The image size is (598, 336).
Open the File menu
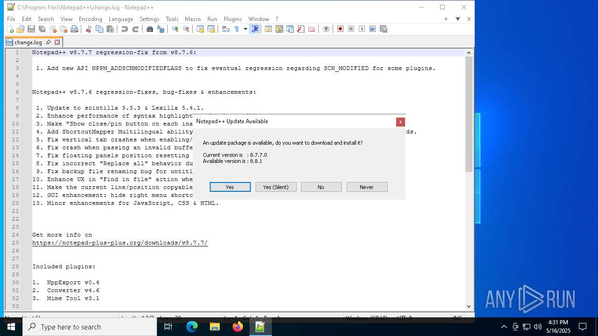coord(11,19)
